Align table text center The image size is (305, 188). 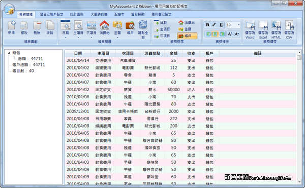click(x=215, y=34)
